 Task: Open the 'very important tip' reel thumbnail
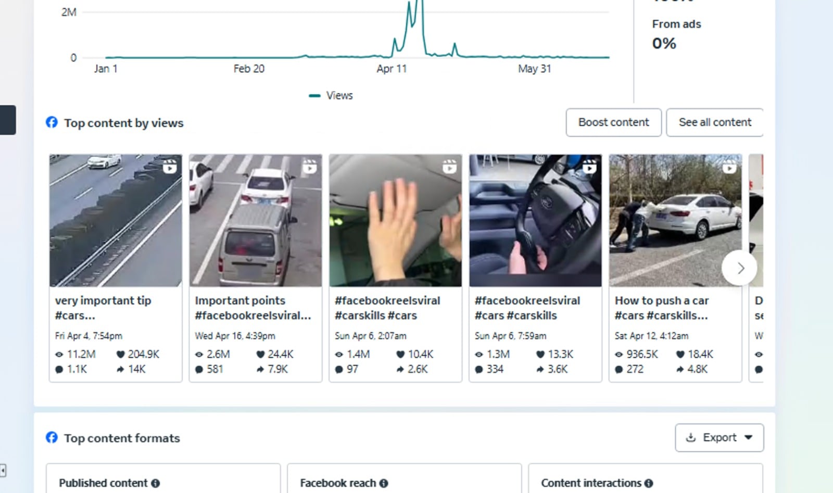pyautogui.click(x=116, y=220)
